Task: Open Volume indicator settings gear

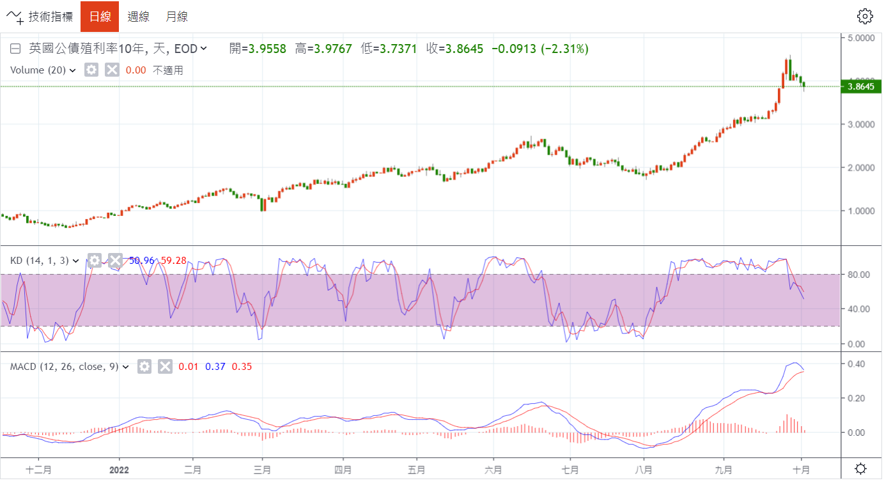Action: click(x=91, y=70)
